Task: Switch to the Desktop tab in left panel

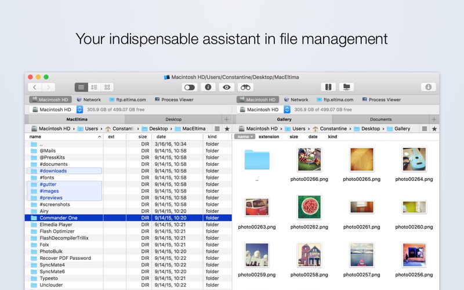Action: 173,119
